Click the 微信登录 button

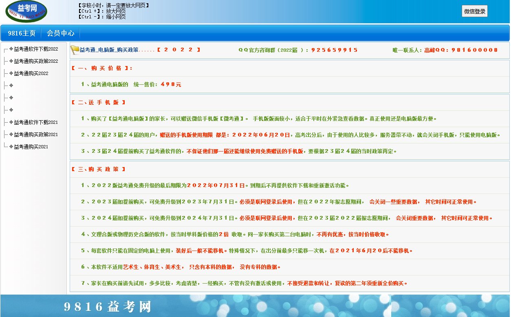tap(474, 11)
